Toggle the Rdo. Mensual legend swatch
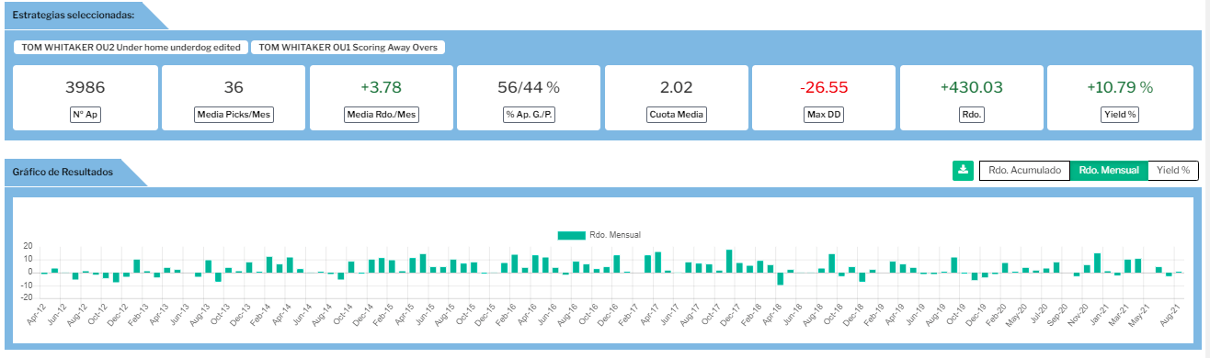 coord(571,235)
